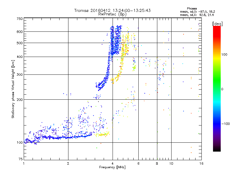Screen dimensions: 237x178
Task: Click the x-axis tick label "6"
Action: (x=138, y=163)
